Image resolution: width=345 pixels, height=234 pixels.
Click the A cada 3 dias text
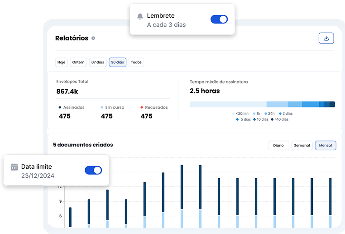[166, 24]
